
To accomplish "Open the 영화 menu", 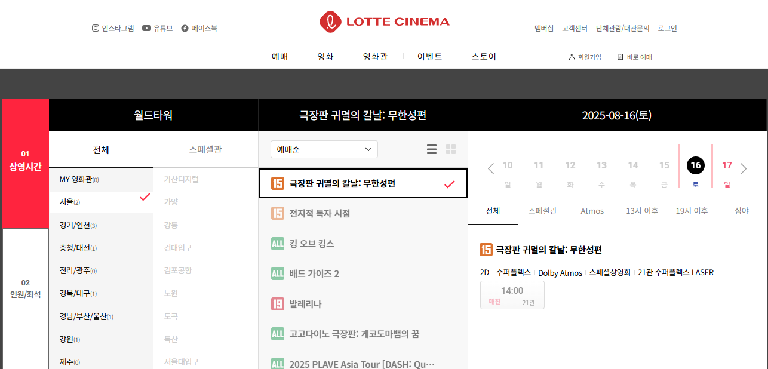I will [x=325, y=57].
